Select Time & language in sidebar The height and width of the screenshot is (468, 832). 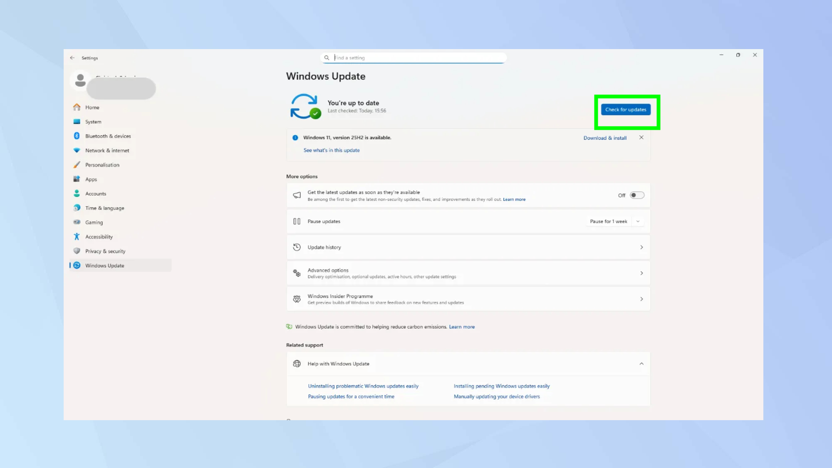pos(104,208)
